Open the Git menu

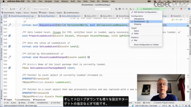[98, 1]
